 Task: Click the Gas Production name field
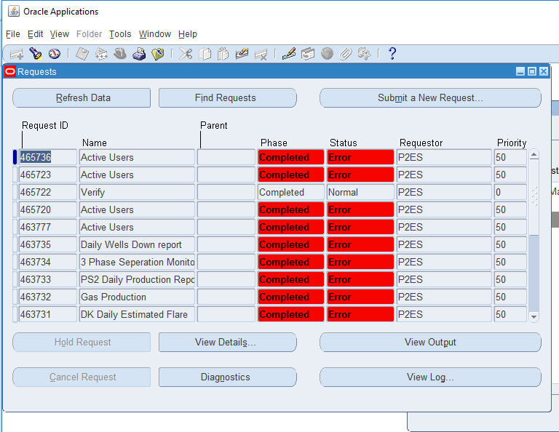tap(137, 297)
